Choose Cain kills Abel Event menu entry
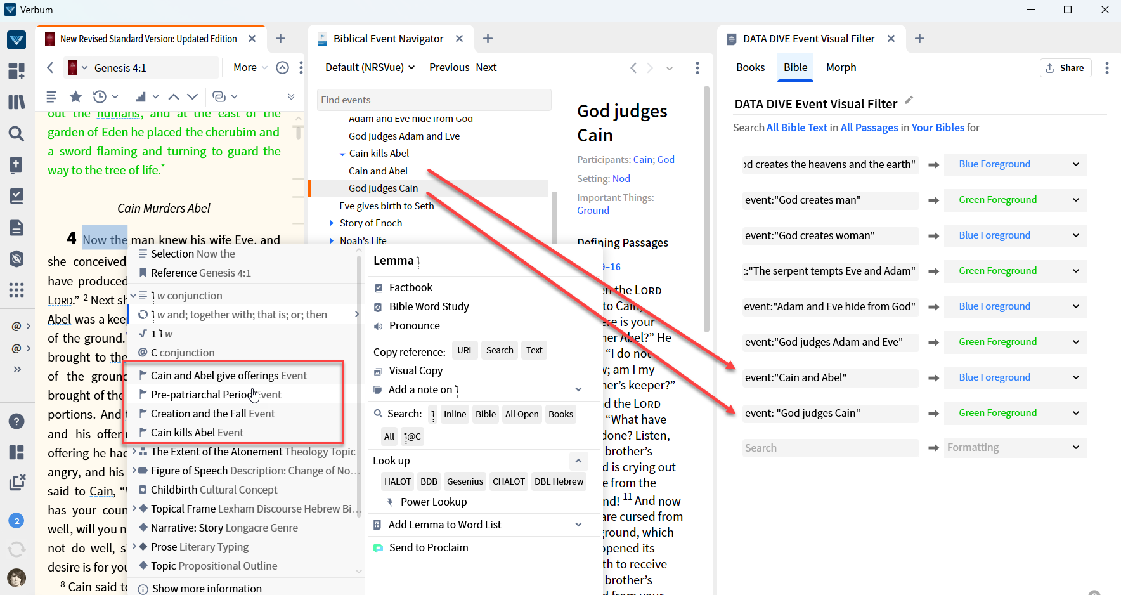Image resolution: width=1121 pixels, height=595 pixels. click(x=197, y=433)
